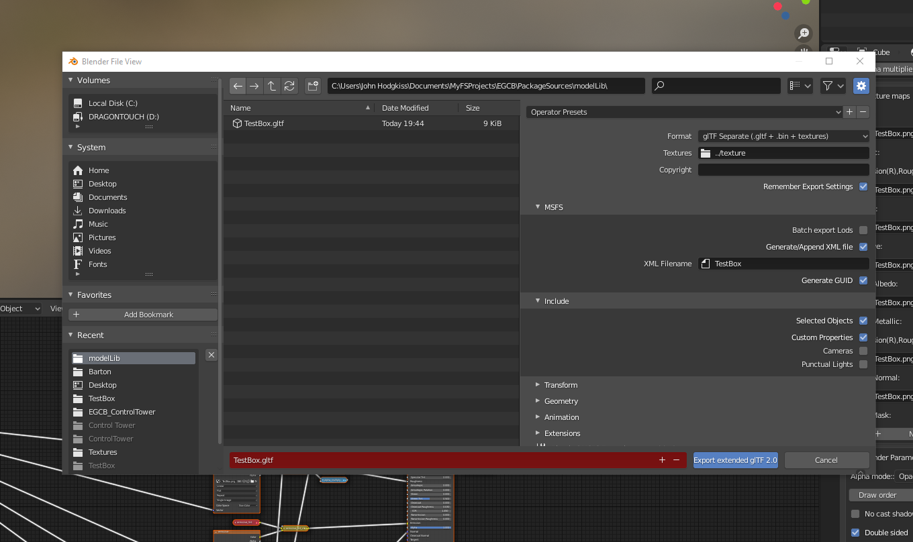Go up to parent directory
This screenshot has width=913, height=542.
[272, 86]
